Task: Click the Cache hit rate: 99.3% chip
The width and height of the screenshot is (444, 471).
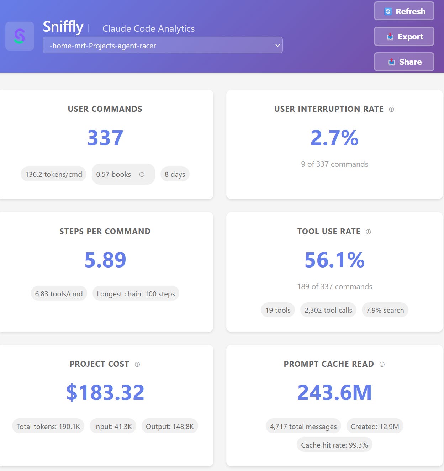Action: (334, 445)
